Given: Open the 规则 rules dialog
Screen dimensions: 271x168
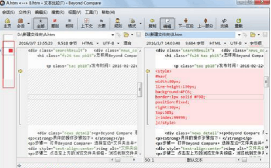Looking at the screenshot, I should click(x=118, y=23).
